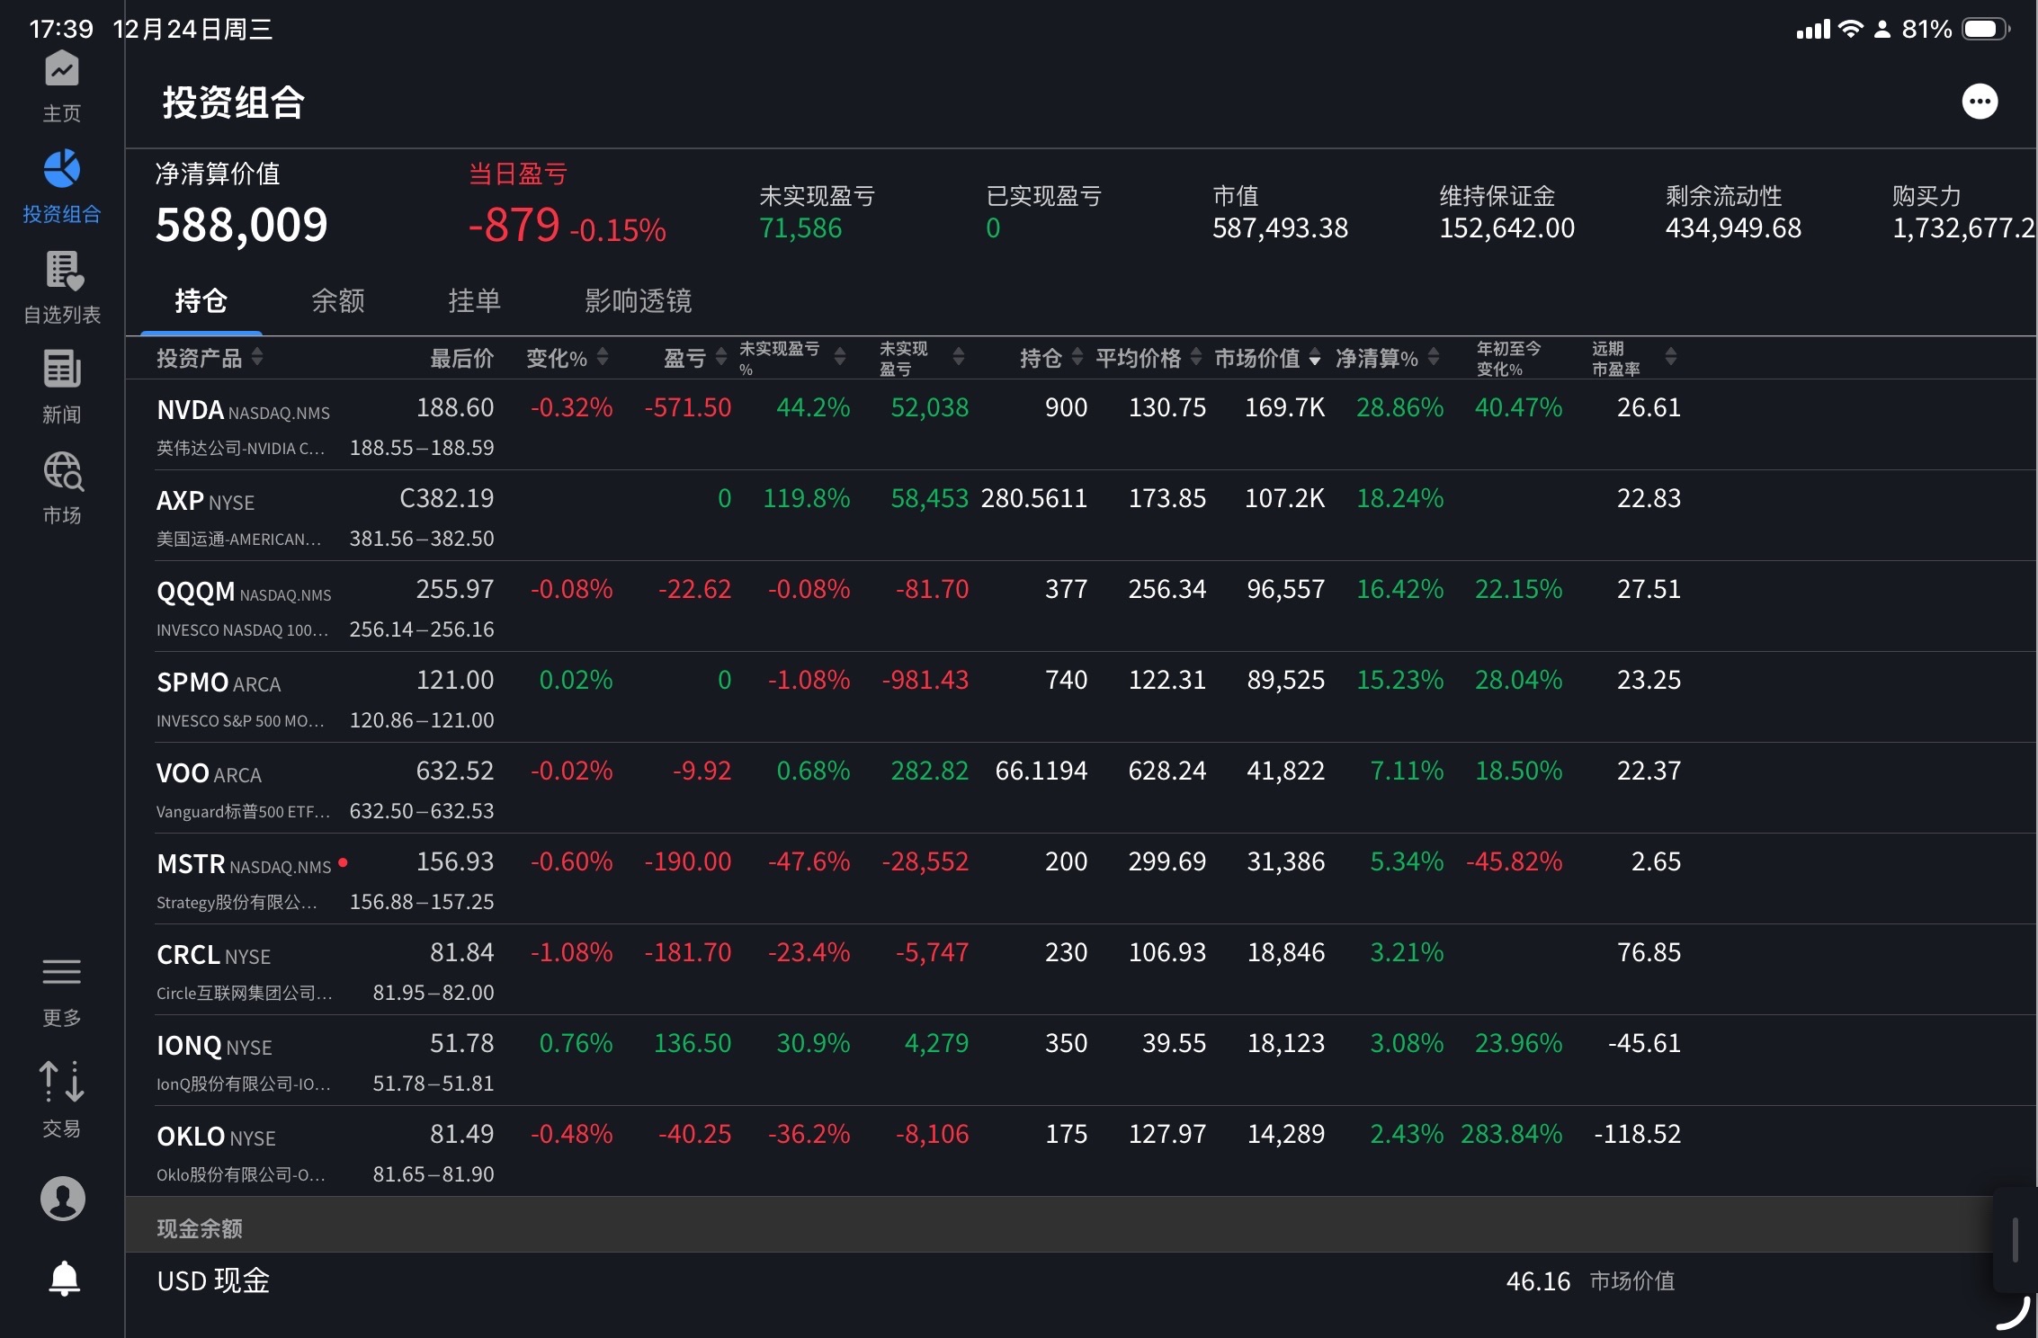Screen dimensions: 2038x1338
Task: Open the 影响透镜 tab
Action: [x=638, y=300]
